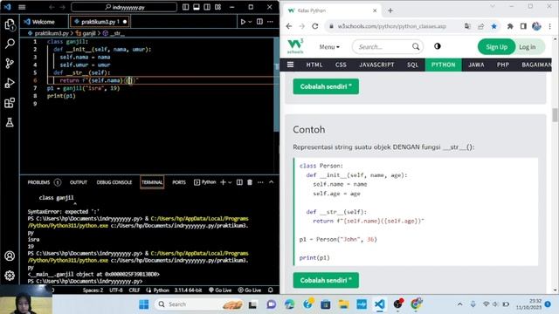Select the TERMINAL panel tab
Image resolution: width=559 pixels, height=314 pixels.
[x=152, y=182]
